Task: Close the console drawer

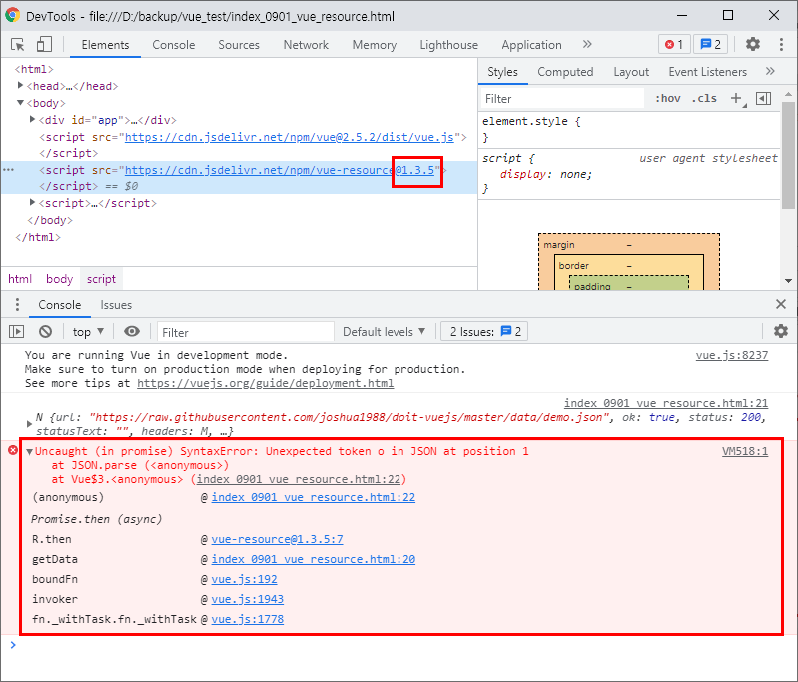Action: pyautogui.click(x=781, y=305)
